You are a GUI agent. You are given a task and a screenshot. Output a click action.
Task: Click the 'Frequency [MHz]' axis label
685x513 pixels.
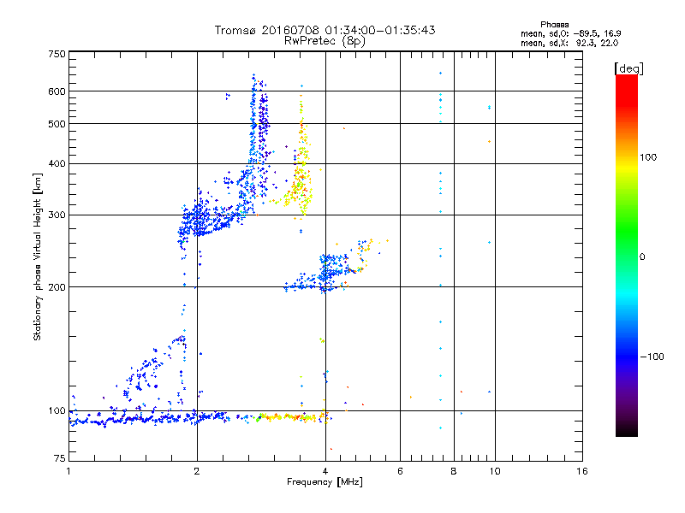(325, 482)
